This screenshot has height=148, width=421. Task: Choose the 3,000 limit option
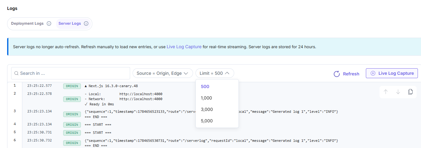[x=217, y=109]
